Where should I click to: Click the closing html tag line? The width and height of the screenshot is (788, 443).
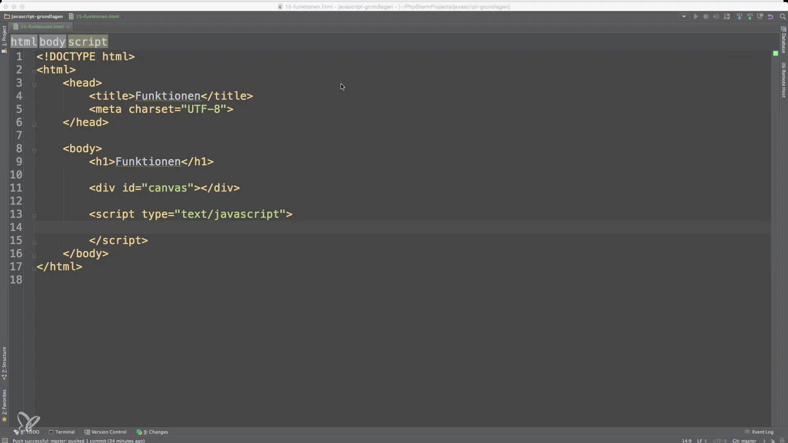coord(59,267)
